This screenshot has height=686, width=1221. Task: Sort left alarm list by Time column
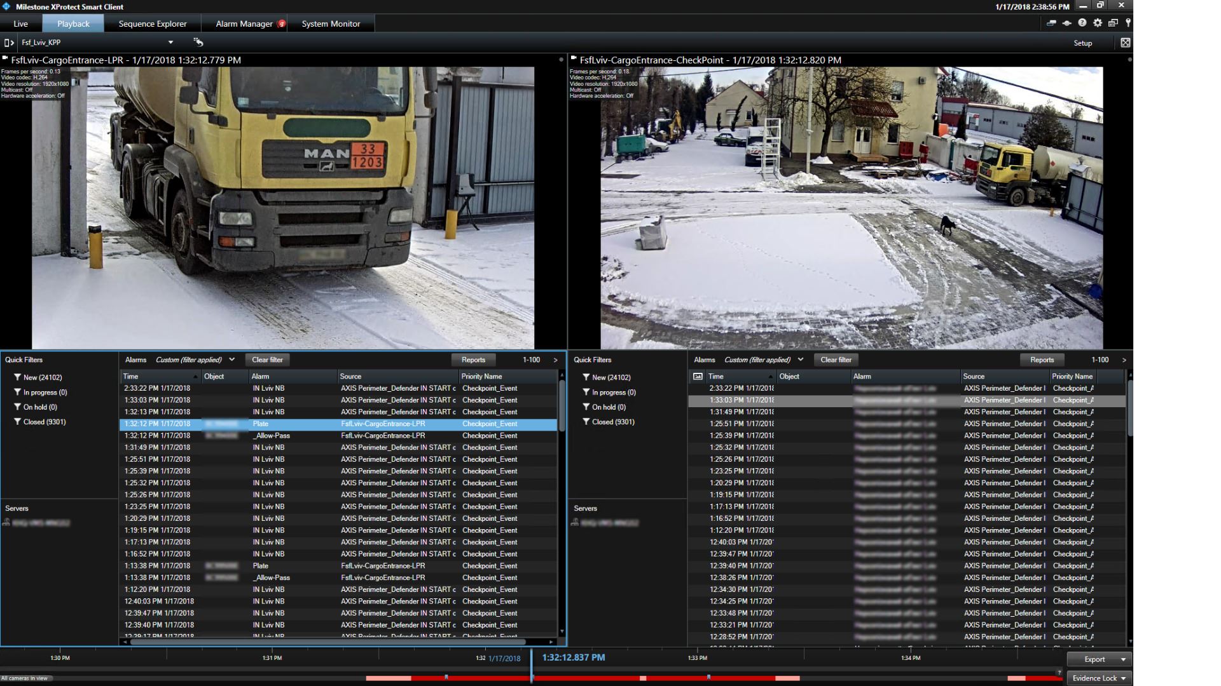pos(160,377)
